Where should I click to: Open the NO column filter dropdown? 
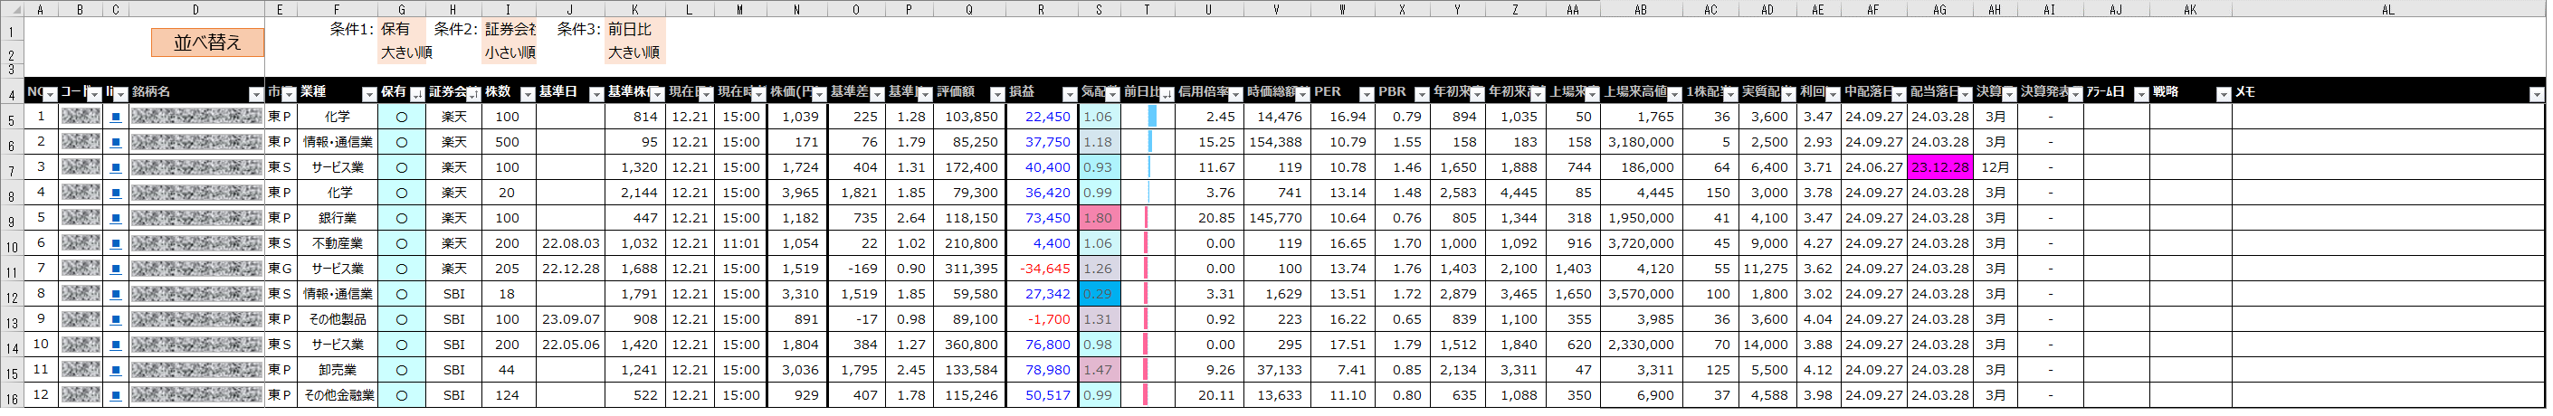51,94
